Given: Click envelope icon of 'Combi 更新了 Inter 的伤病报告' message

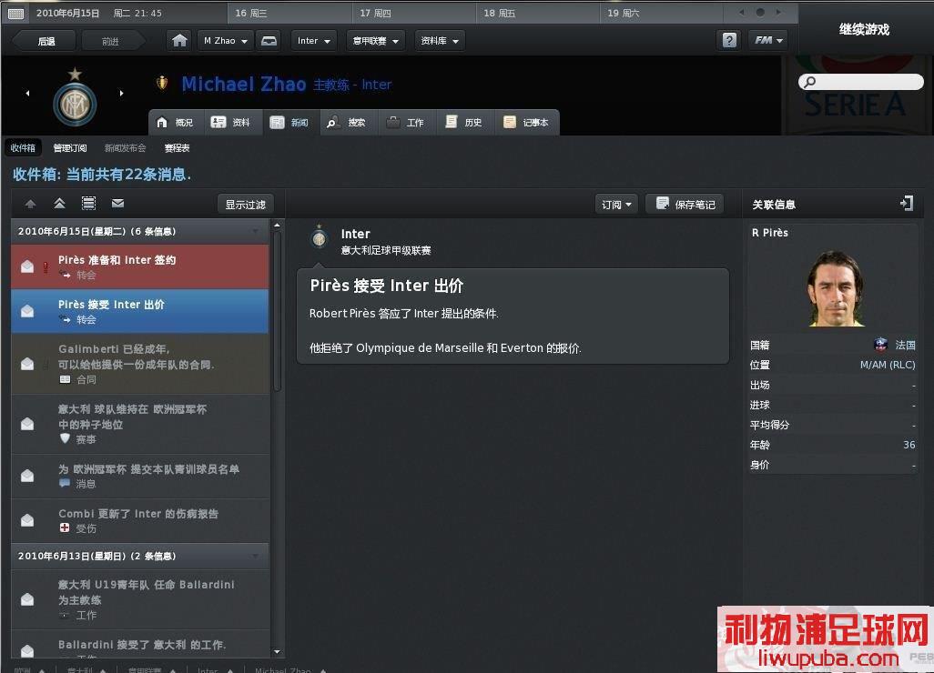Looking at the screenshot, I should [x=27, y=520].
